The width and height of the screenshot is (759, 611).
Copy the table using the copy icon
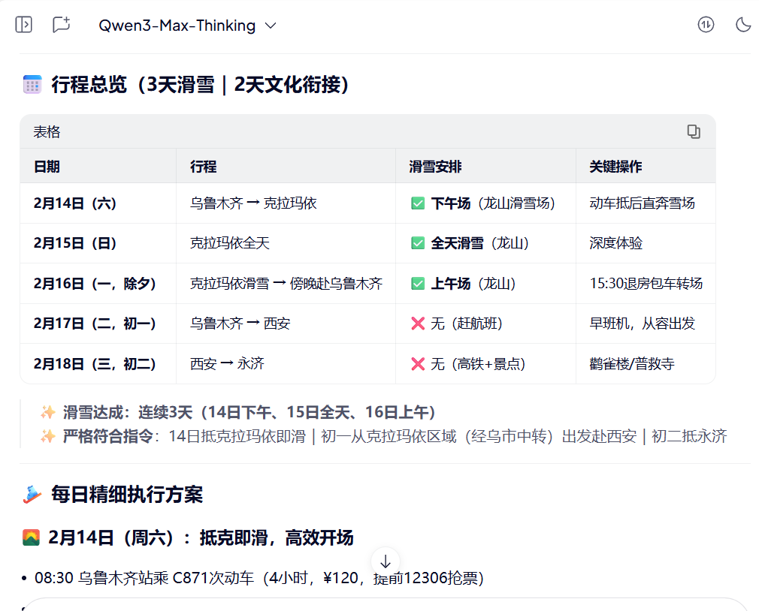click(x=693, y=132)
